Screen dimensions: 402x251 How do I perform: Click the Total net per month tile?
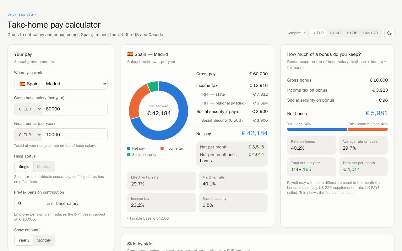[x=363, y=167]
